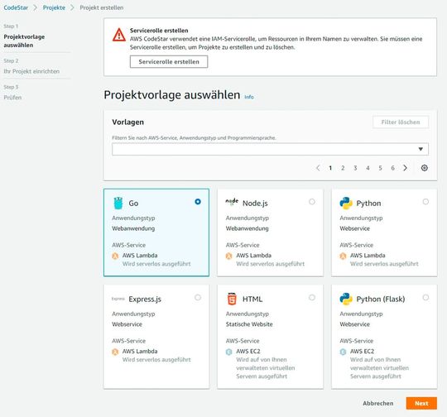Click the Express logo icon

click(x=118, y=299)
